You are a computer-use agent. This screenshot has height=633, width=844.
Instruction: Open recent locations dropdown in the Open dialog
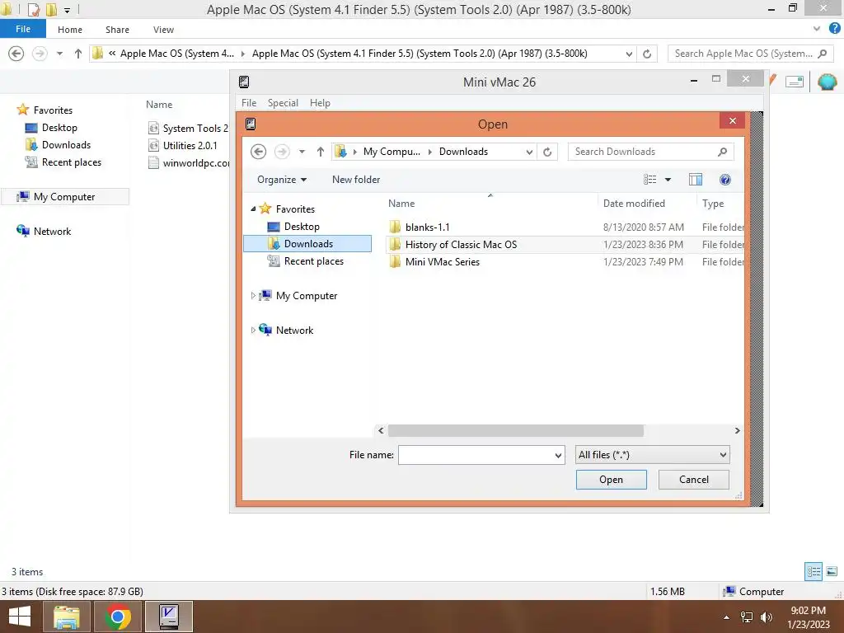[302, 152]
